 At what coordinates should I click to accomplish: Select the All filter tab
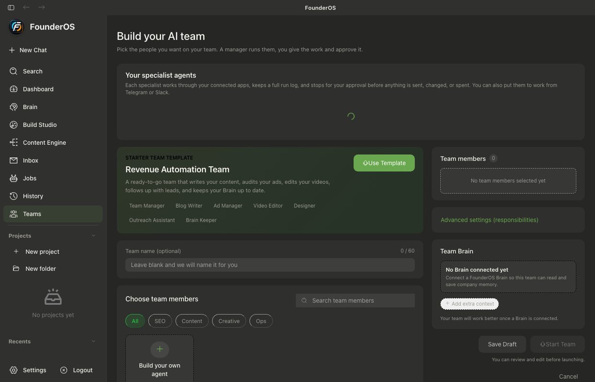point(135,321)
